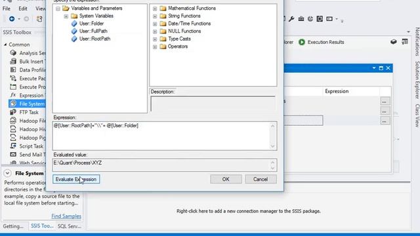Click the Evaluate Expression button
The image size is (420, 236).
76,179
